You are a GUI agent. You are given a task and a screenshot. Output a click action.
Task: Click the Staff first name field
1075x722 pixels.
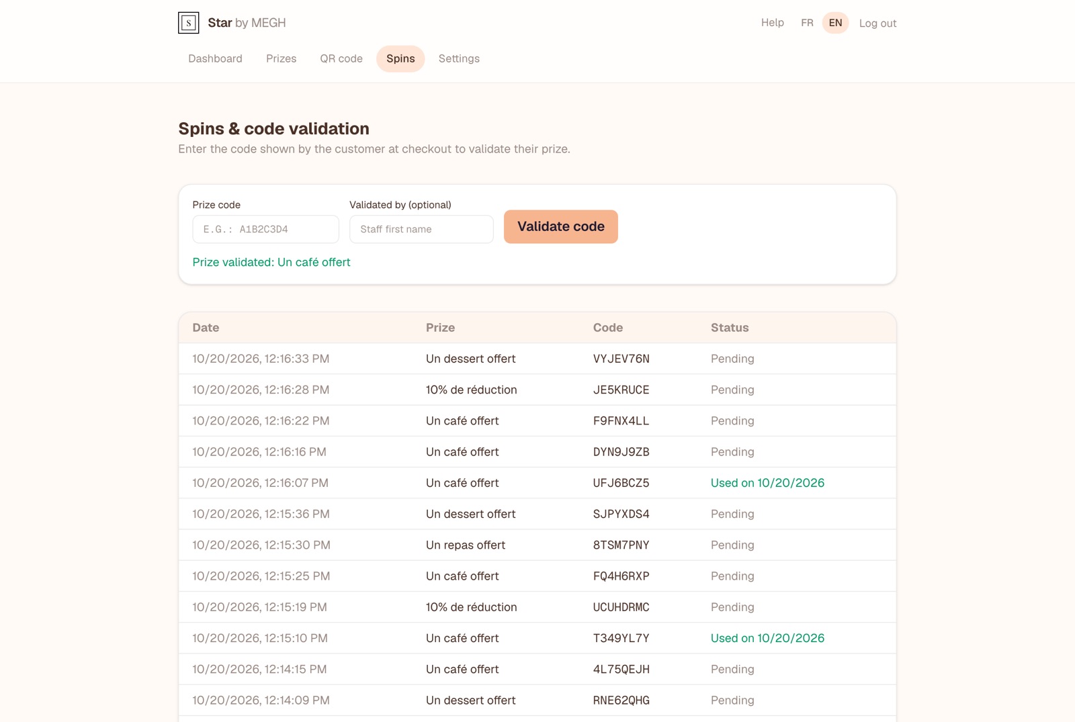point(421,229)
